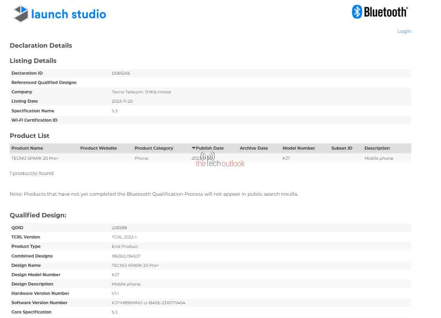
Task: Click the Tech Outlook watermark signal icon
Action: click(208, 156)
